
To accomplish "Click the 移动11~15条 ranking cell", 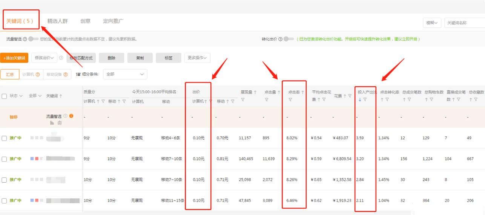I will [x=173, y=201].
